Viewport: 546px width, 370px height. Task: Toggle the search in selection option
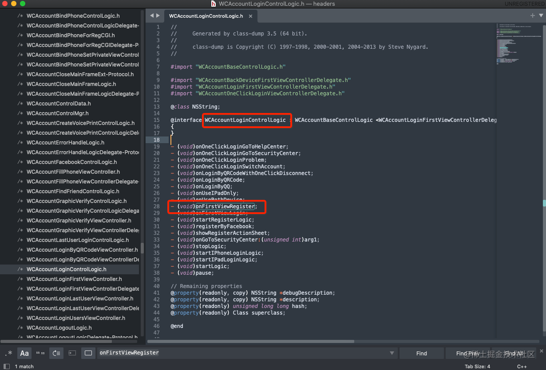(x=72, y=353)
